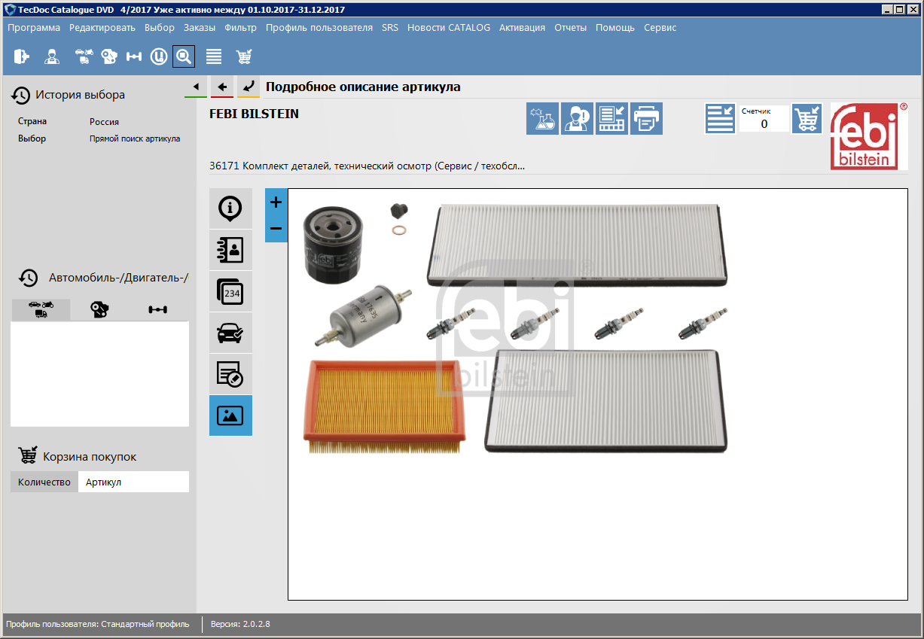Open the chemistry flasks icon

pos(542,119)
